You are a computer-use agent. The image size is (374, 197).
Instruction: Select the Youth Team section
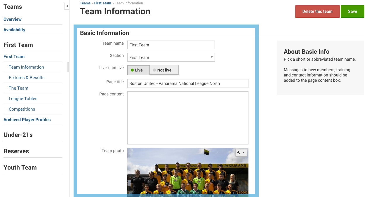coord(20,167)
